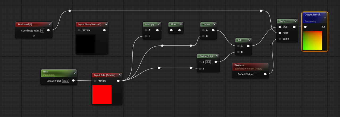Image resolution: width=340 pixels, height=117 pixels.
Task: Click the TexCoord[0] node output pin
Action: pyautogui.click(x=48, y=30)
